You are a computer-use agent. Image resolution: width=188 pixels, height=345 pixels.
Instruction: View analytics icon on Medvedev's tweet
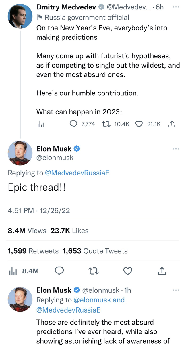(40, 124)
